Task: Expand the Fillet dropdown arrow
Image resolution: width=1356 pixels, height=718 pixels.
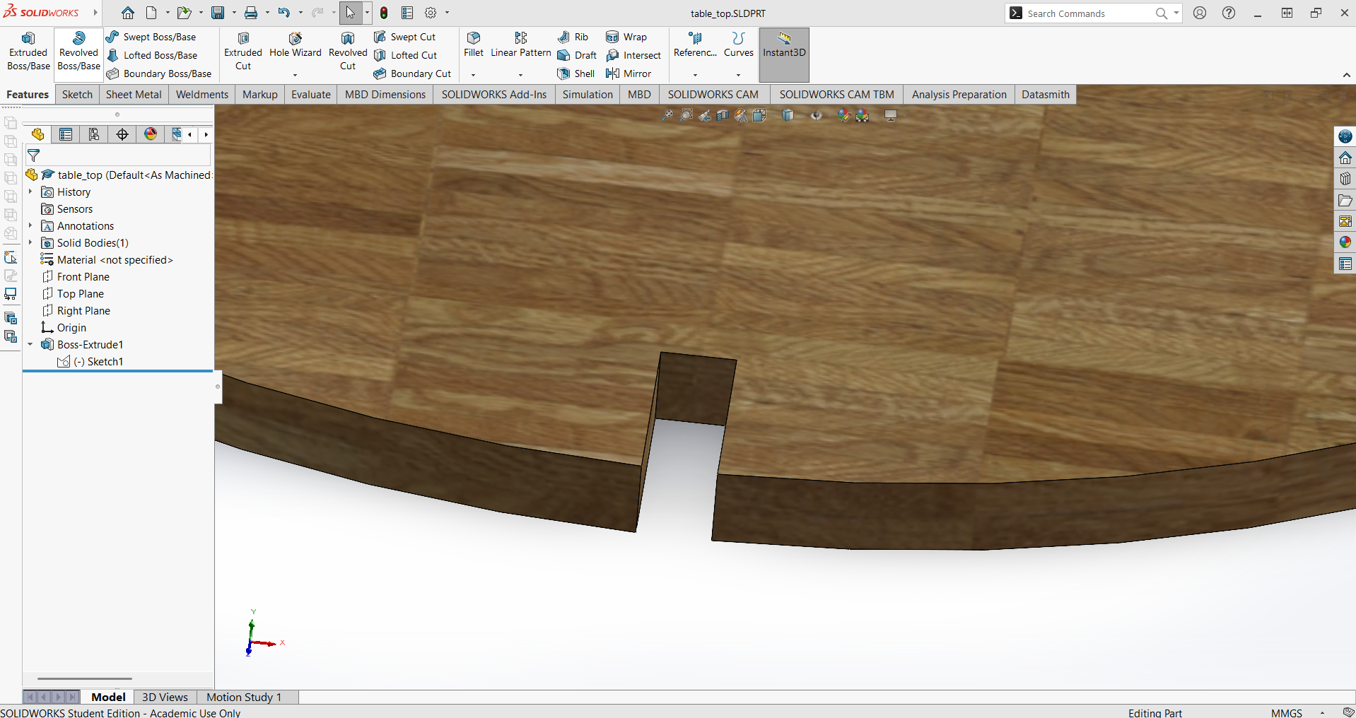Action: 473,75
